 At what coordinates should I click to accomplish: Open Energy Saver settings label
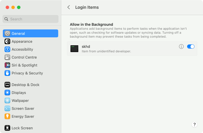point(23,116)
